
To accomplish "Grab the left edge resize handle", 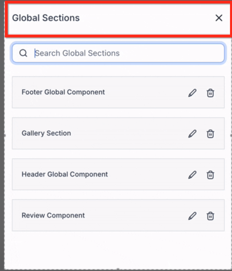I will (x=5, y=135).
